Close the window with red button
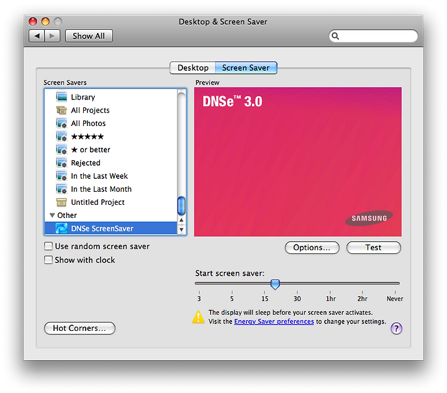Viewport: 447px width, 393px height. point(33,21)
